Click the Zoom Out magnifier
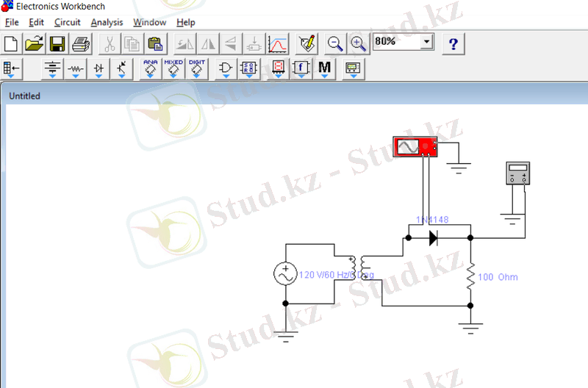Screen dimensions: 588x388 (334, 44)
